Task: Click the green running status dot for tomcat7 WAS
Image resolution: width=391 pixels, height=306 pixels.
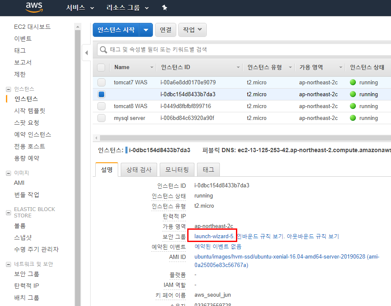Action: (353, 82)
